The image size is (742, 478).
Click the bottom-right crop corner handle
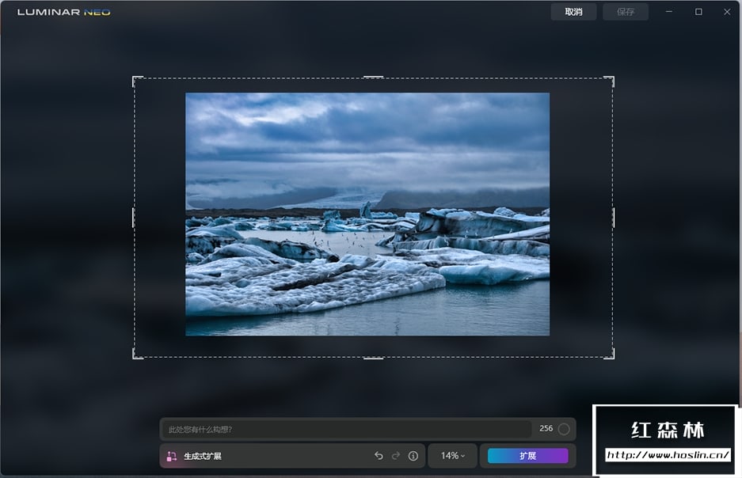coord(610,354)
